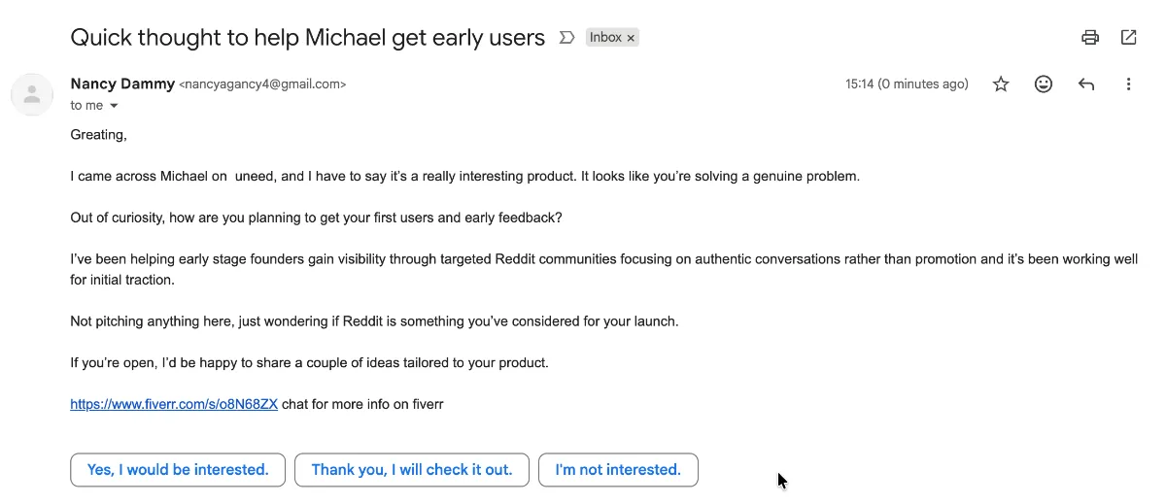Remove the Inbox label with its X
The image size is (1166, 504).
click(x=631, y=38)
